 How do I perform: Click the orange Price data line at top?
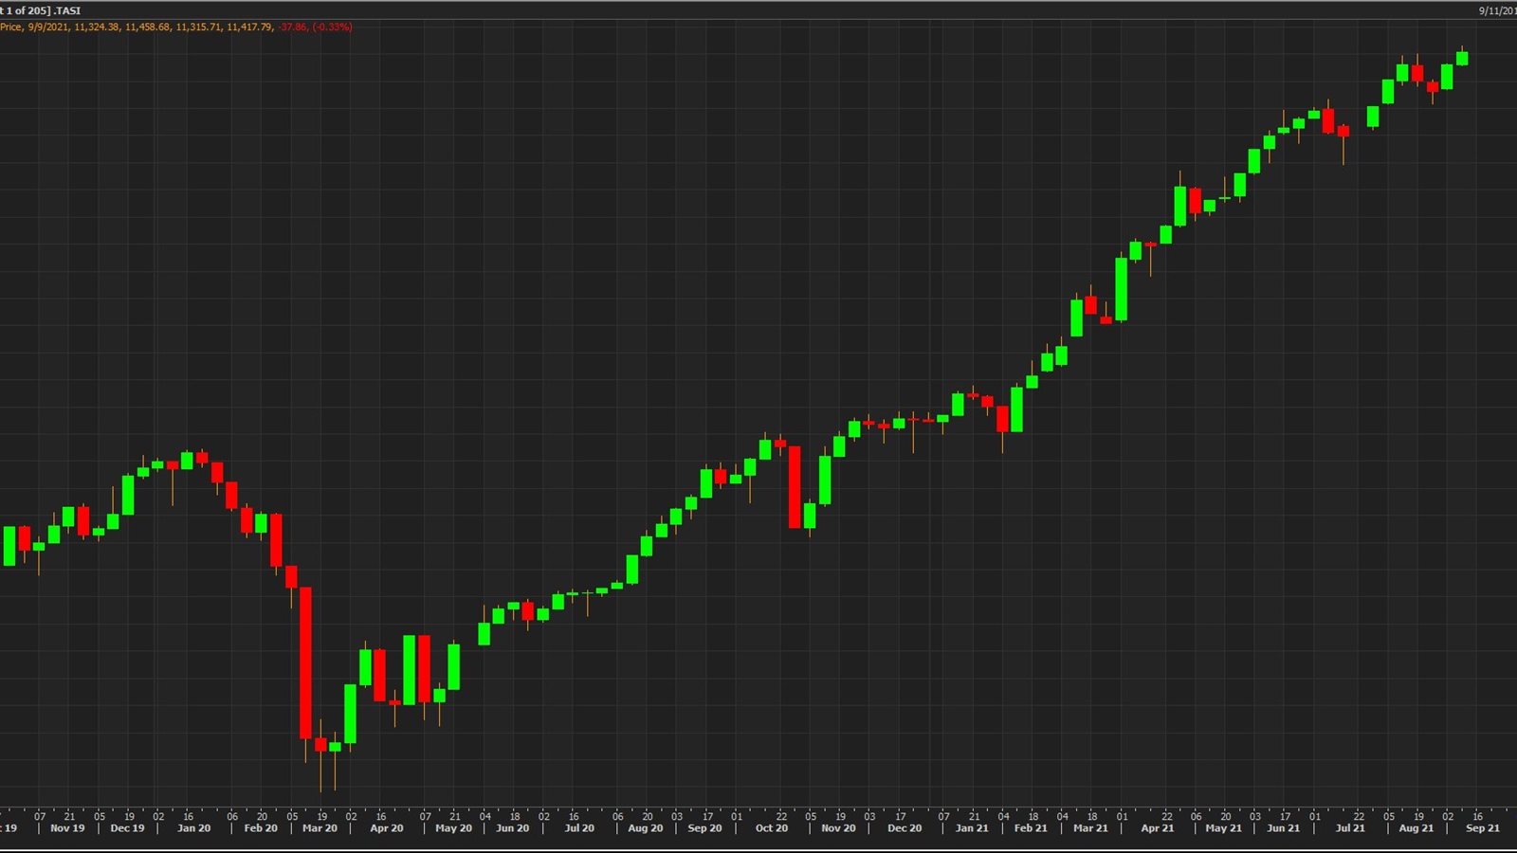[x=175, y=27]
